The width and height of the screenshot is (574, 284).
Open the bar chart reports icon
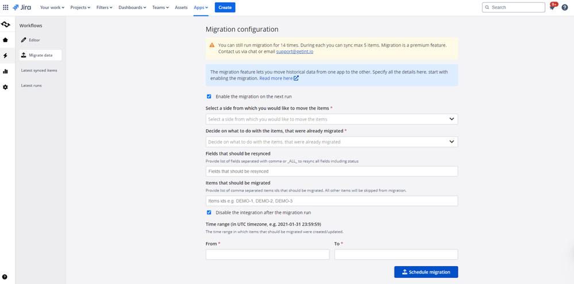(x=5, y=71)
